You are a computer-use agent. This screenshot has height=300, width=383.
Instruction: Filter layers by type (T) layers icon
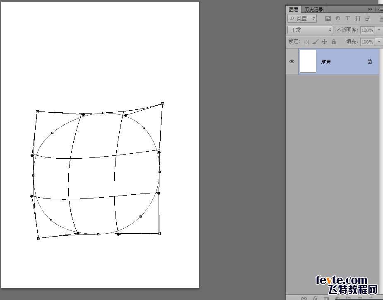tap(347, 18)
